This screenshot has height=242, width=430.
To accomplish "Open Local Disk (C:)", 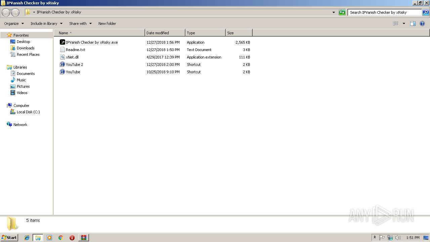I will [28, 112].
